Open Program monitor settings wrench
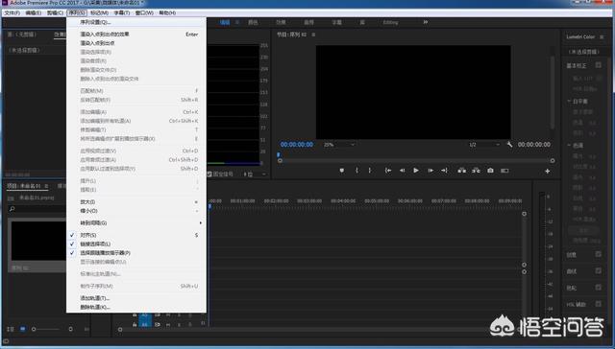This screenshot has width=615, height=349. pos(509,145)
